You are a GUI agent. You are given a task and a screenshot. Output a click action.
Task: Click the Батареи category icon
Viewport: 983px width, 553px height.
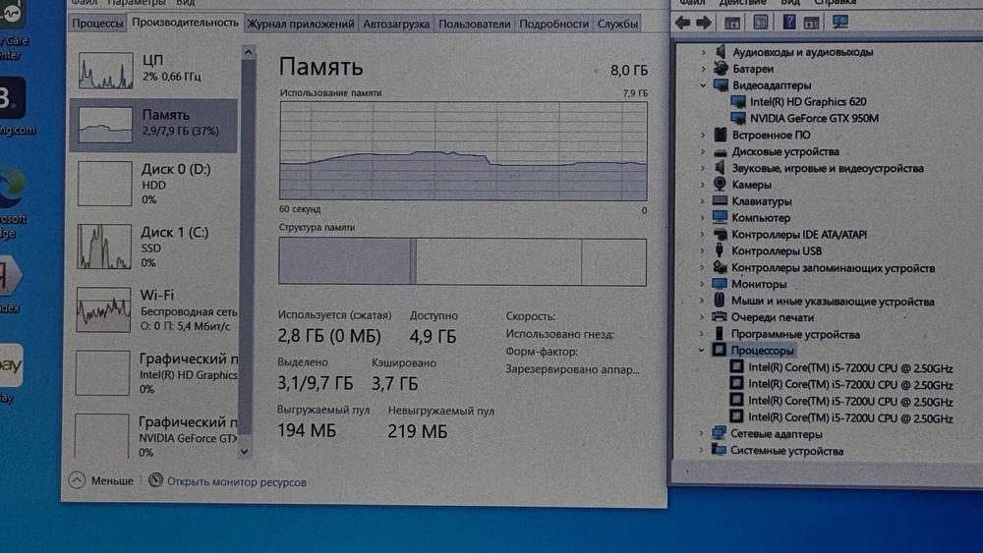(x=721, y=68)
